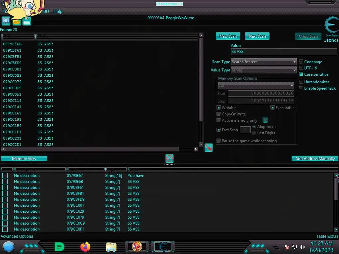Toggle Active memory only checkbox
Image resolution: width=339 pixels, height=254 pixels.
(218, 120)
